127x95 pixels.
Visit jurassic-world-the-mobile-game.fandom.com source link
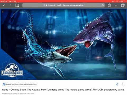pos(21,84)
